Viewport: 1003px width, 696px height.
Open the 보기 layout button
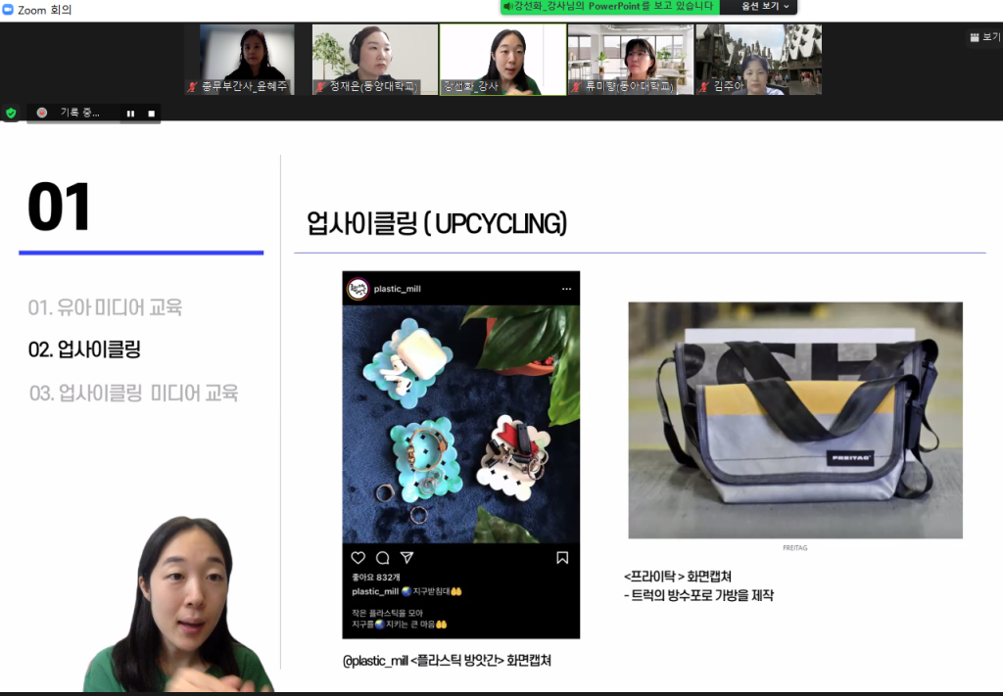click(x=985, y=37)
